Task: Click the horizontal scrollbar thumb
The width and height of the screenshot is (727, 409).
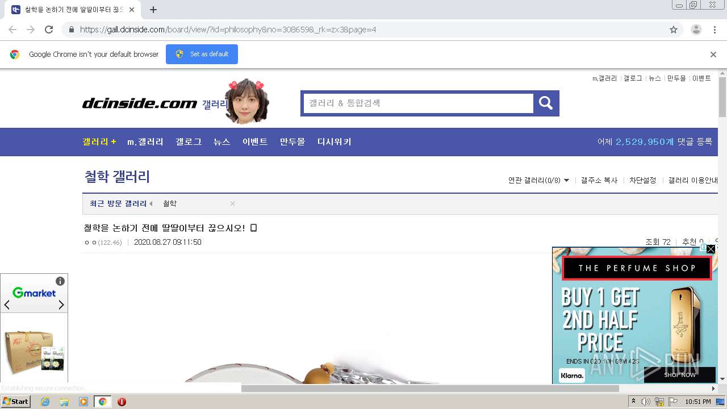Action: pos(430,389)
